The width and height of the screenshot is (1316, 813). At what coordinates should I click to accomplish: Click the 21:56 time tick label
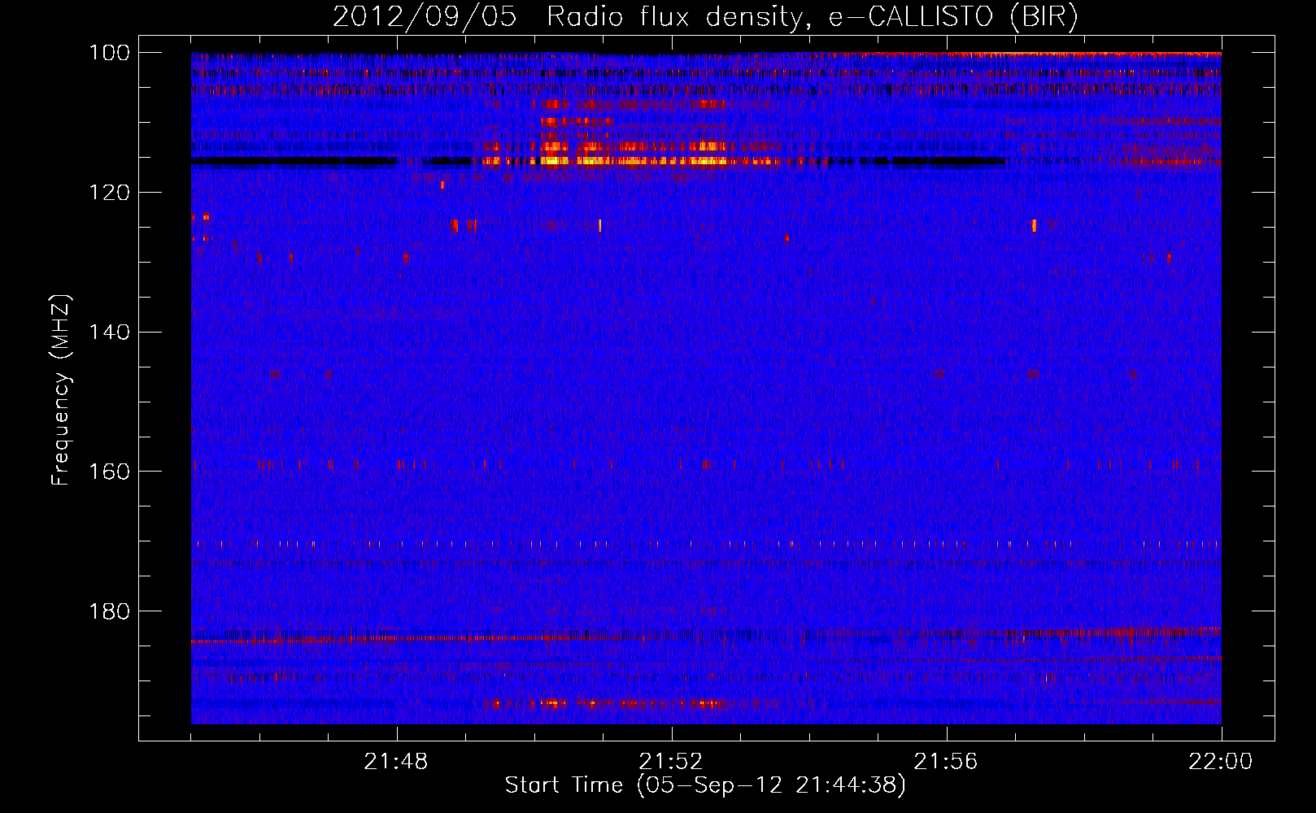pos(946,762)
